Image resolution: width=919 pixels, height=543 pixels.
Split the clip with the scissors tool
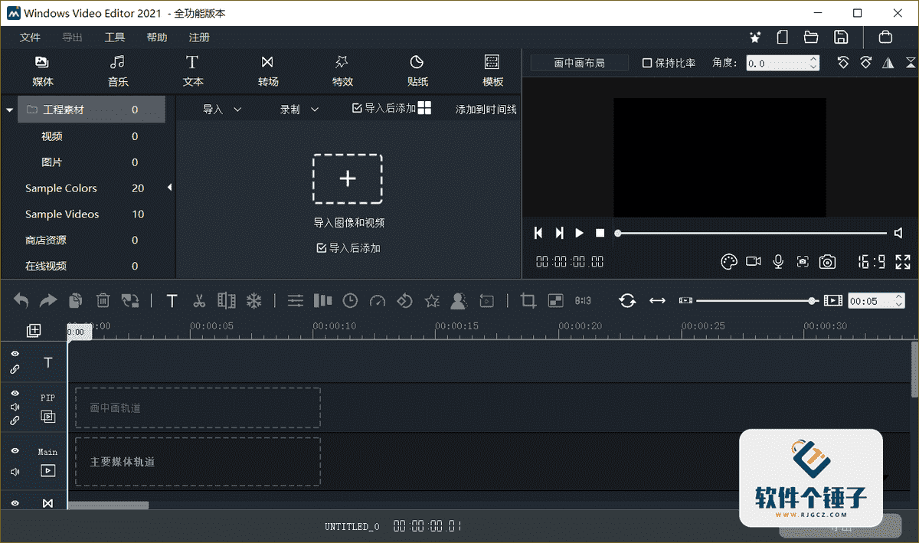point(199,300)
